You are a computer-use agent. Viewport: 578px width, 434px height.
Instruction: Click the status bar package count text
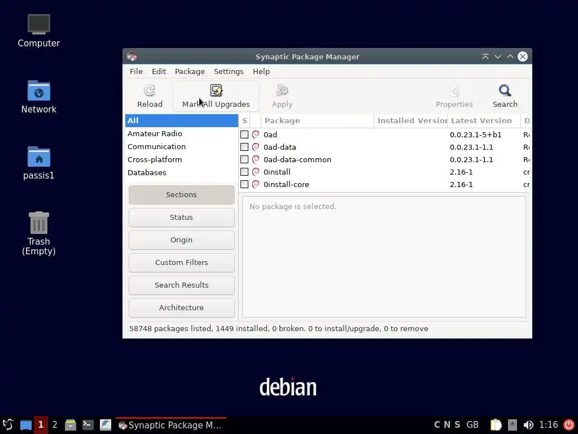[x=279, y=328]
